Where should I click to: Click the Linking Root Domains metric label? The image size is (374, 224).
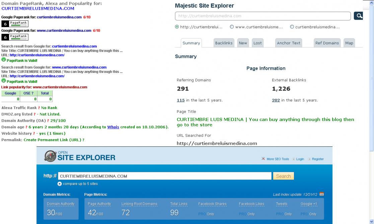point(139,204)
